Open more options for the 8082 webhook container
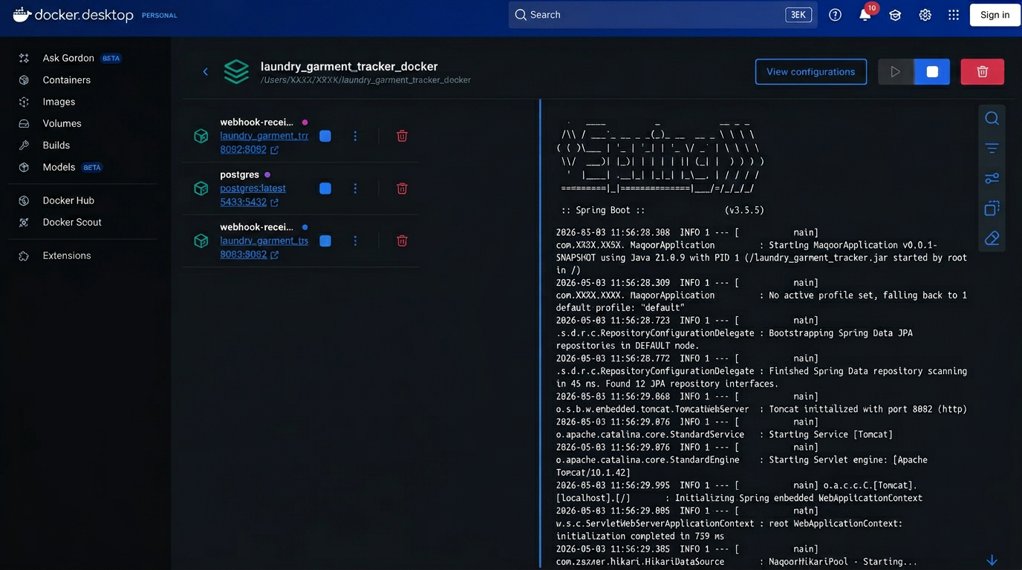The image size is (1022, 570). point(355,136)
